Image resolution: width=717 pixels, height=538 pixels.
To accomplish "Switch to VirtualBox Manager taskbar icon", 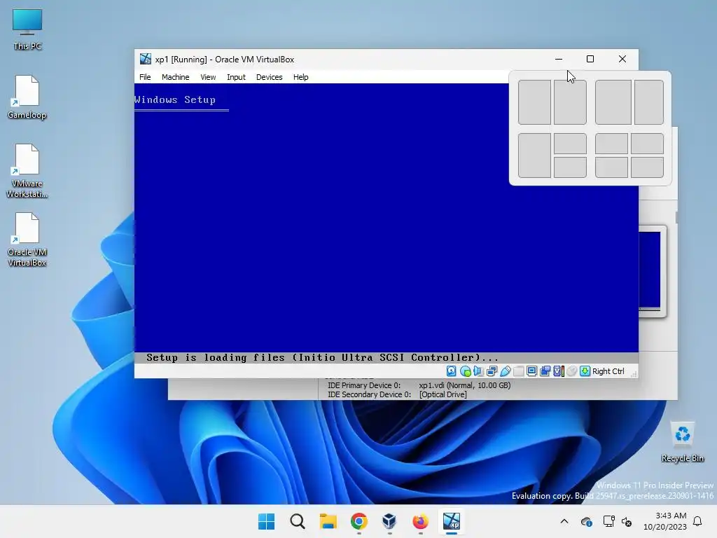I will click(x=389, y=521).
